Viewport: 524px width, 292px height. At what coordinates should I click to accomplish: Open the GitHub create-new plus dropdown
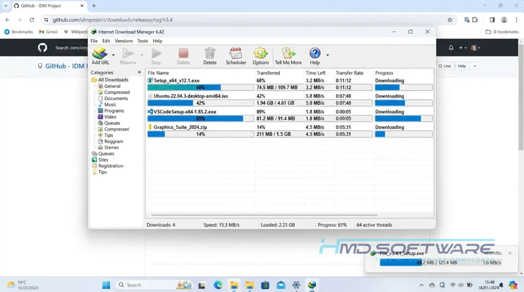(x=463, y=47)
